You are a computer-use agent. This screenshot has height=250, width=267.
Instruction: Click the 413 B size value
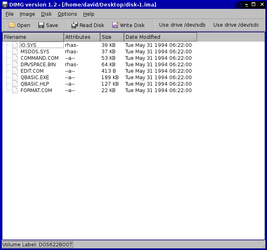click(109, 71)
